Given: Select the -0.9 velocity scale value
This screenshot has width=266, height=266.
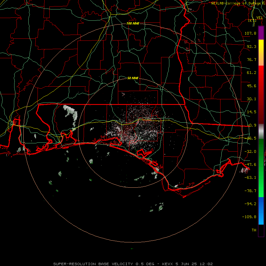Looking at the screenshot, I should coord(252,125).
